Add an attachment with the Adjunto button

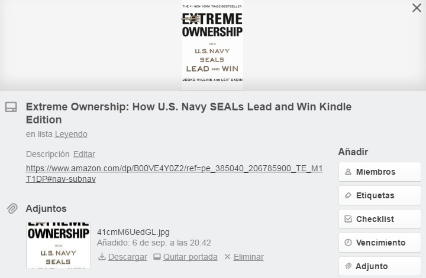pyautogui.click(x=379, y=266)
